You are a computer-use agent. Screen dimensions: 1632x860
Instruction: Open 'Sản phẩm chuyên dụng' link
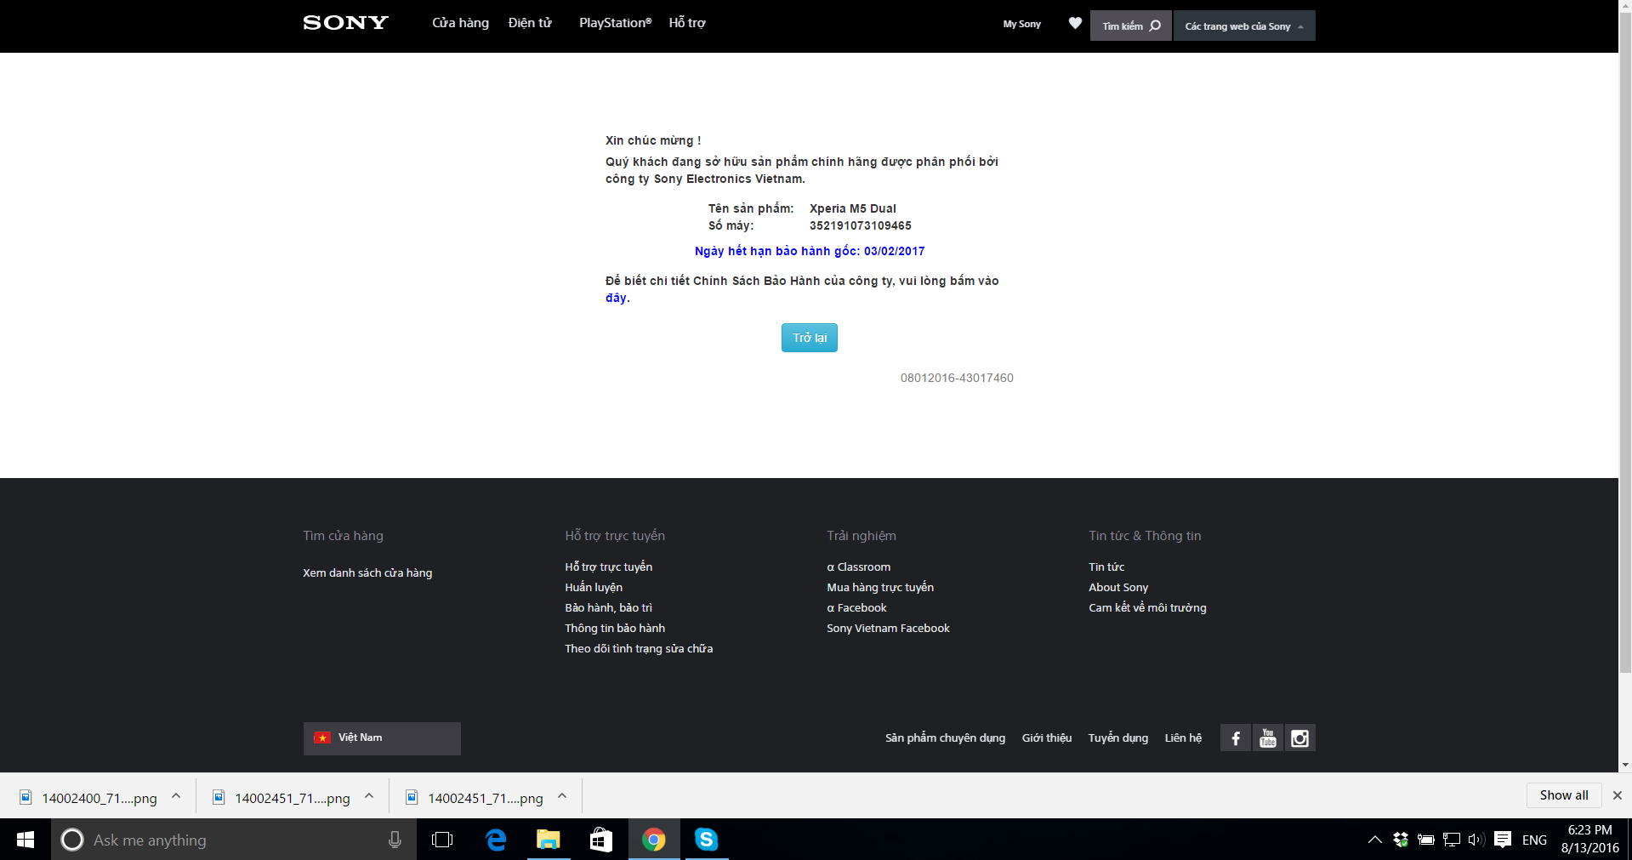point(945,738)
